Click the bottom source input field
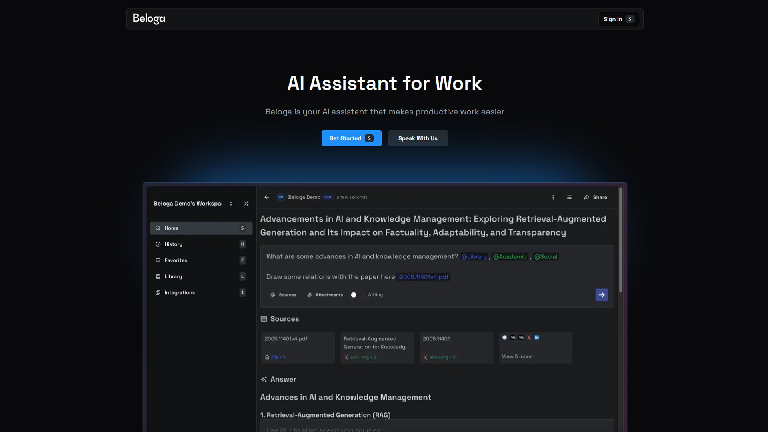 pyautogui.click(x=437, y=427)
